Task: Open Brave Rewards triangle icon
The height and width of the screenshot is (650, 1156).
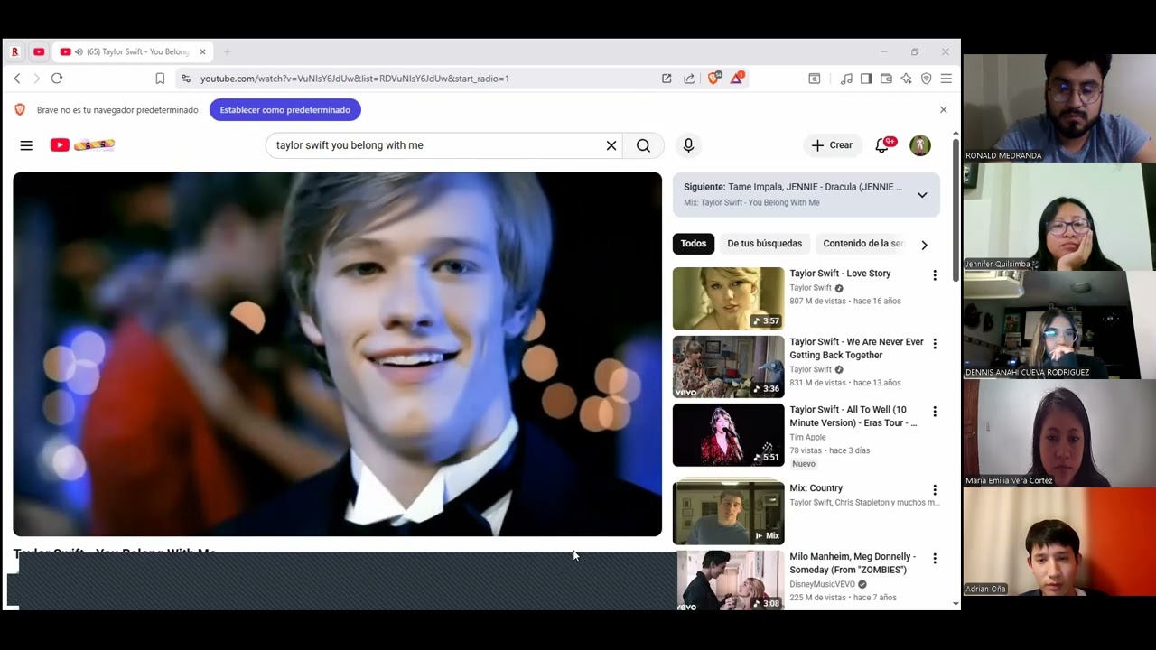Action: [x=737, y=79]
